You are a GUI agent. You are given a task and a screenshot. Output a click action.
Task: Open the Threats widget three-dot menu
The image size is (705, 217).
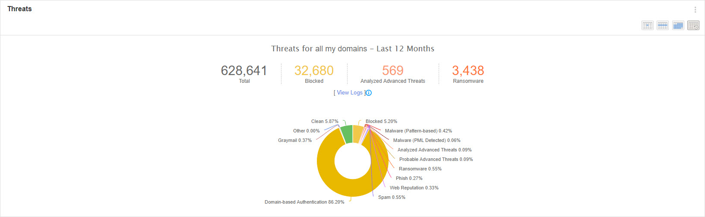[x=695, y=9]
